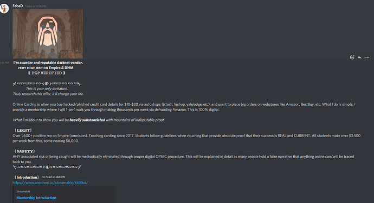Click the small 3:06 PM hover timestamp
Viewport: 374px width, 203px height.
coord(4,63)
